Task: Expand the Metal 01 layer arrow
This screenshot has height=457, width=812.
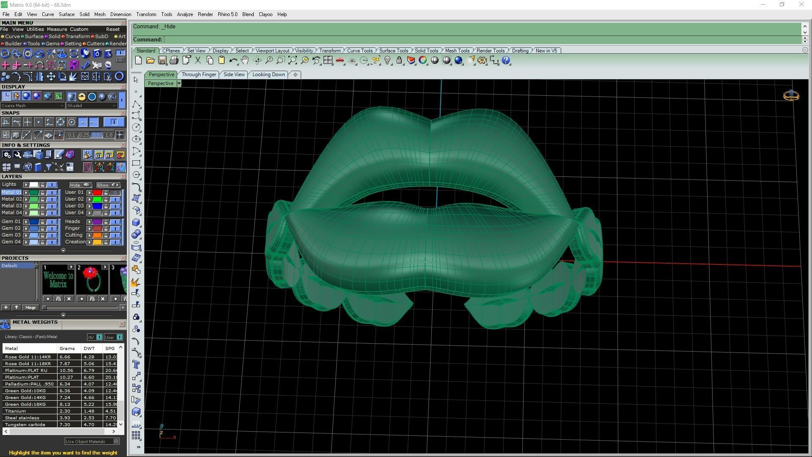Action: tap(26, 193)
